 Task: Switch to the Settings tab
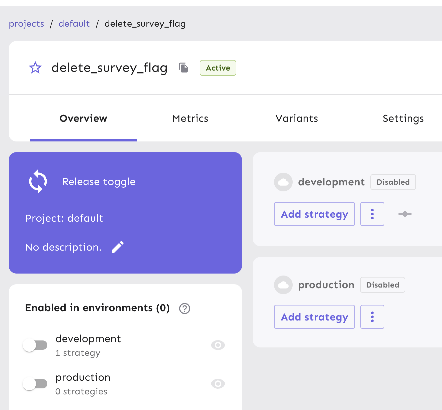[403, 118]
